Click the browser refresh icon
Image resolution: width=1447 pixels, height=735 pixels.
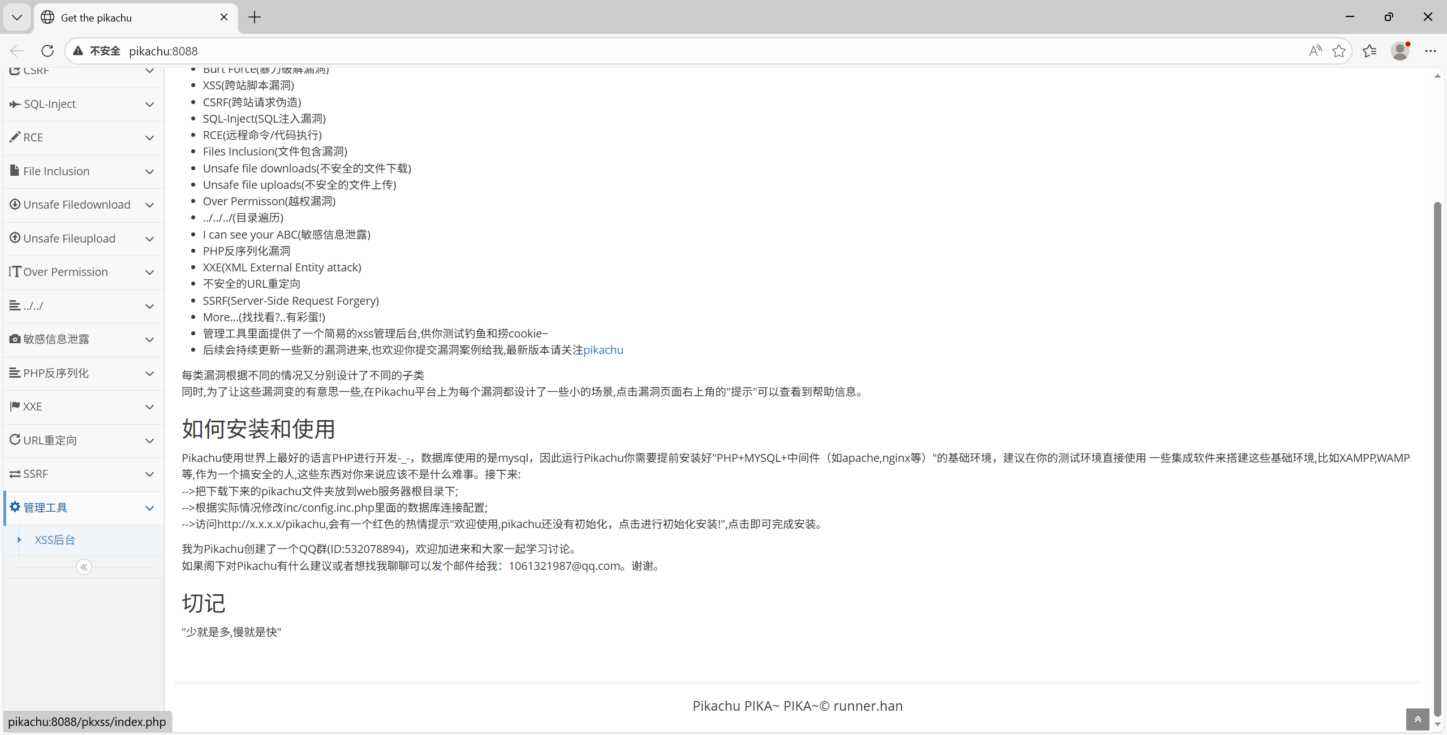point(48,51)
